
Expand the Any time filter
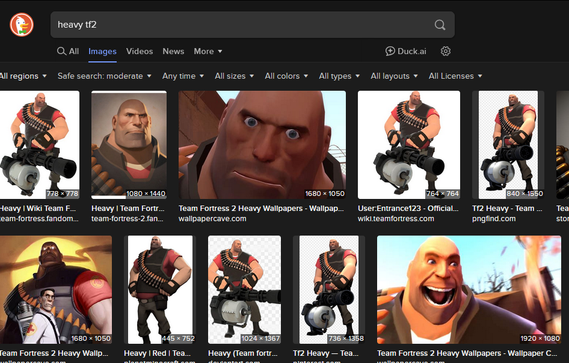183,76
